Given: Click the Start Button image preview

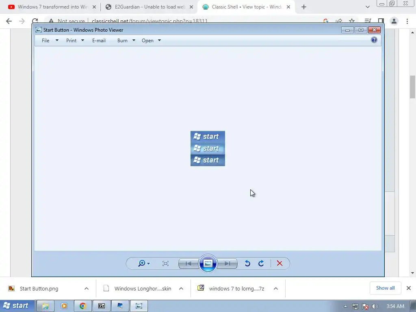Looking at the screenshot, I should pyautogui.click(x=208, y=149).
